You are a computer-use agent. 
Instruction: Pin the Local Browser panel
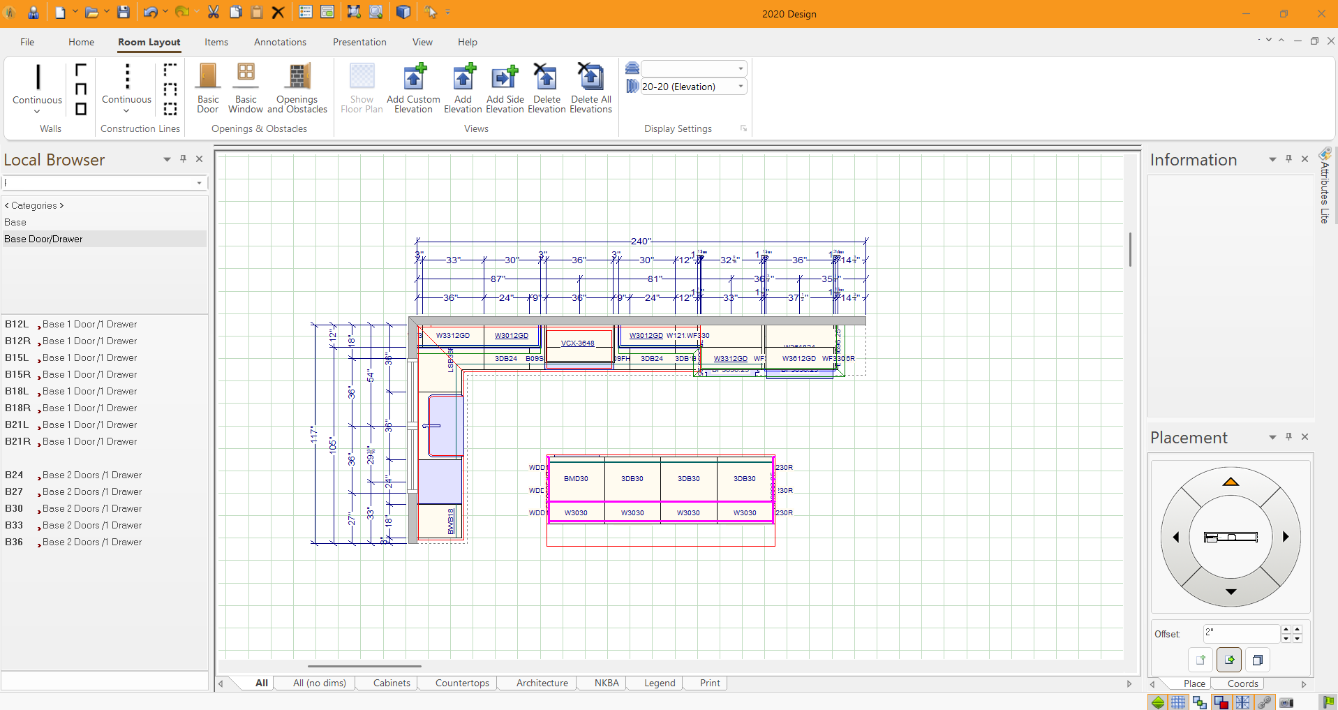coord(183,159)
